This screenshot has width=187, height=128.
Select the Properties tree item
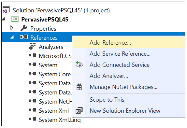click(x=43, y=29)
